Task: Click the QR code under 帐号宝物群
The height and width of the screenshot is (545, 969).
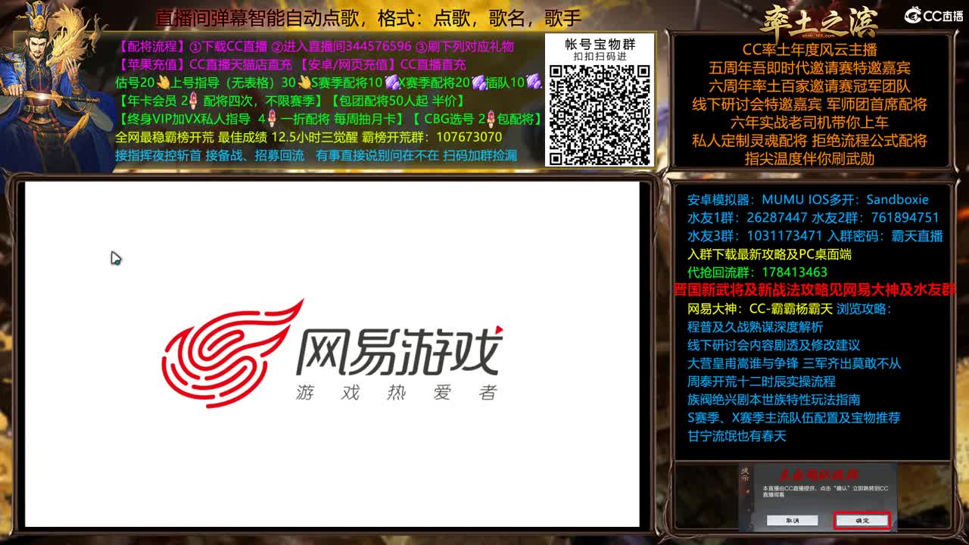Action: [600, 115]
